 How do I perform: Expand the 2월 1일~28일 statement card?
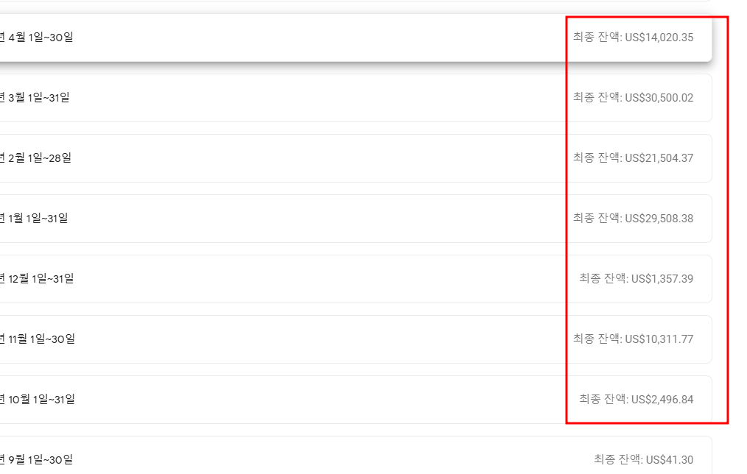[x=356, y=158]
